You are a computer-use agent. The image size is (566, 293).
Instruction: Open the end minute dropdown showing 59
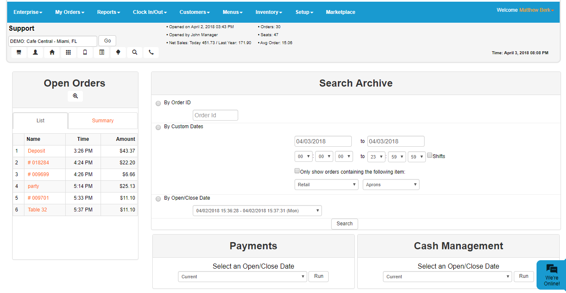pos(397,157)
